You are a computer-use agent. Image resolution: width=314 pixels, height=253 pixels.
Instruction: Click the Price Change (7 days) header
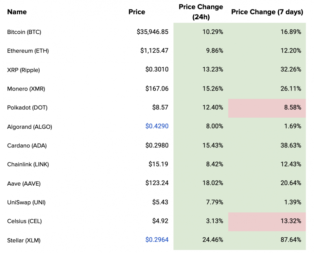point(267,12)
